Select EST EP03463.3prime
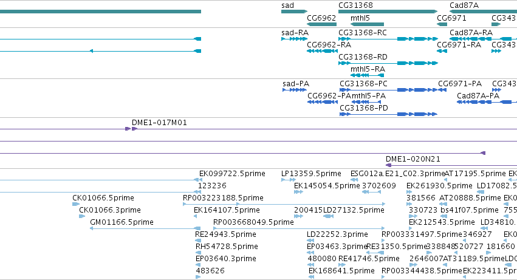 click(x=337, y=247)
